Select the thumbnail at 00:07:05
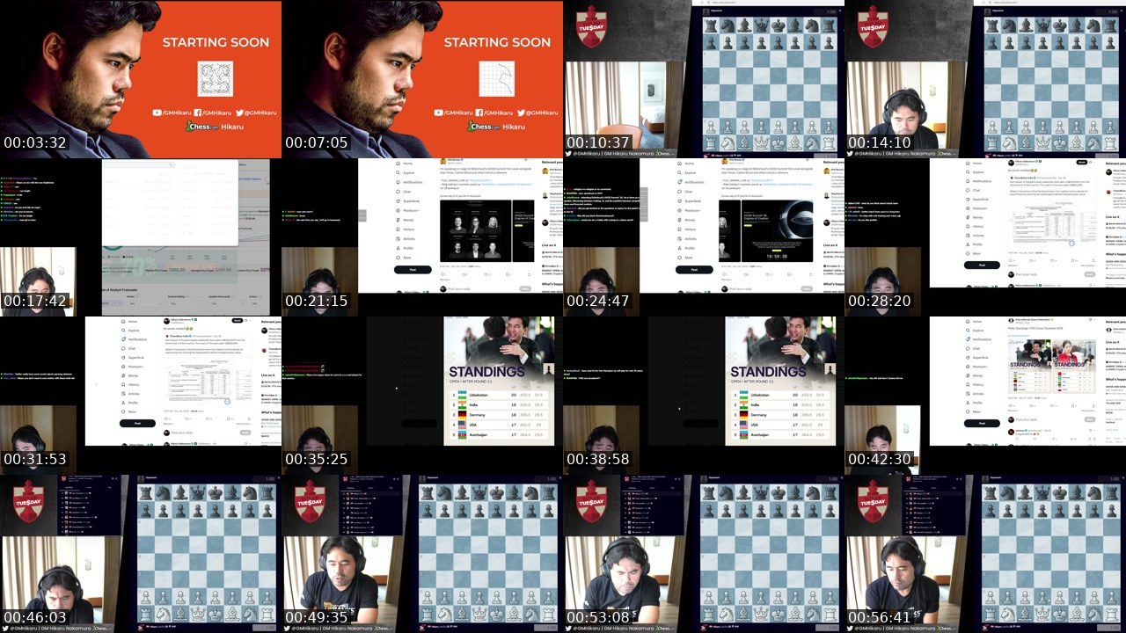 click(x=422, y=79)
